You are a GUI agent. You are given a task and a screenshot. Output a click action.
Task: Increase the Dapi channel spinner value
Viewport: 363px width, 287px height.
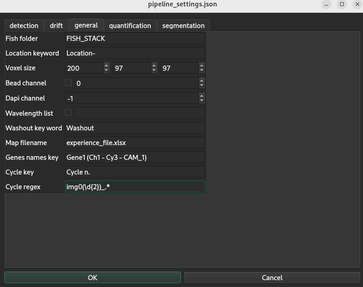click(x=202, y=96)
